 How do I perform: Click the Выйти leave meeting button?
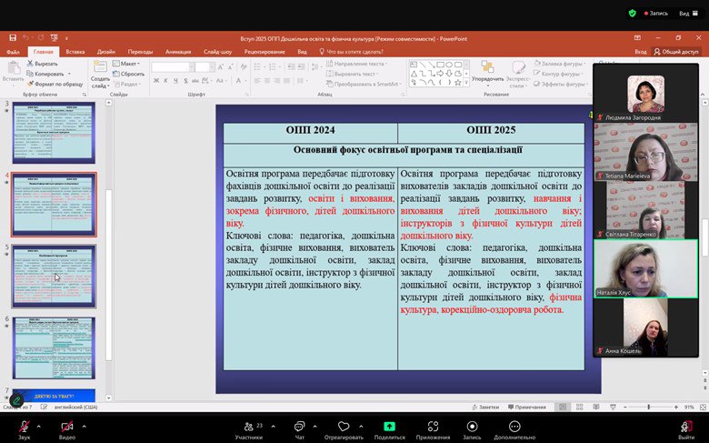685,426
